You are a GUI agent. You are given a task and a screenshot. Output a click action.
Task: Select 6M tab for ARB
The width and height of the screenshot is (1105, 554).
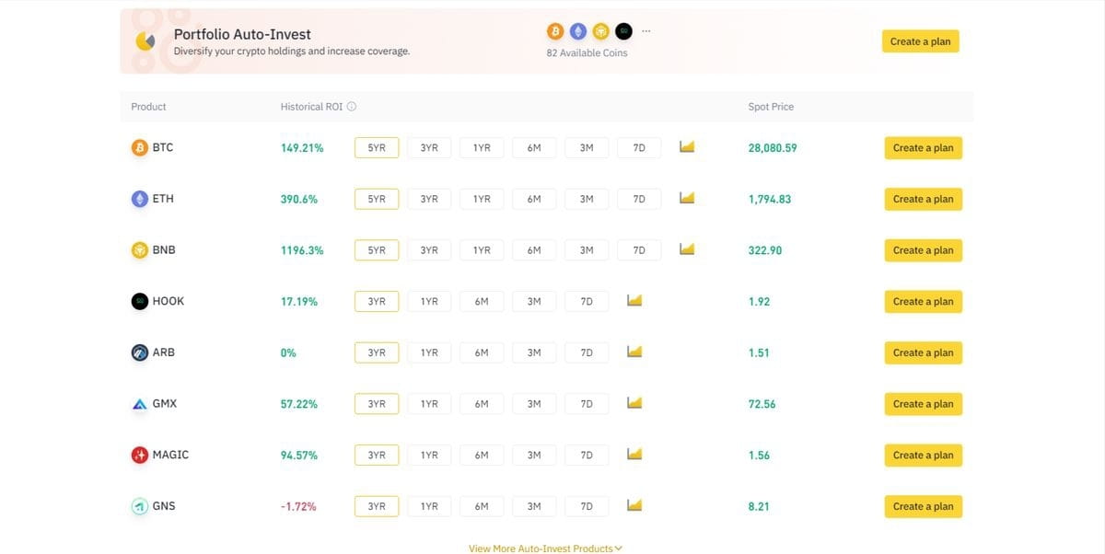(482, 352)
